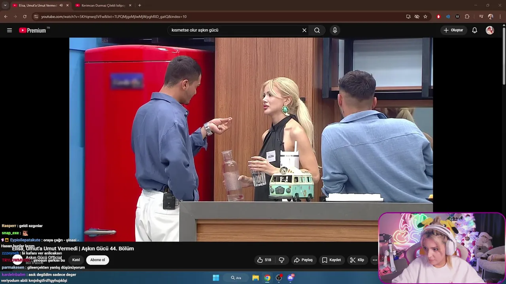
Task: Open the OBS icon on the taskbar
Action: 279,278
